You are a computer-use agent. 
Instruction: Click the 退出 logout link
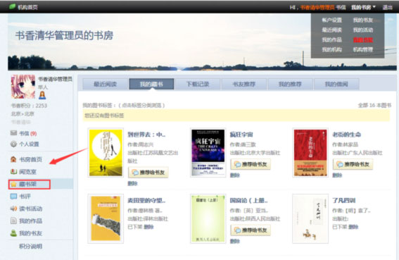(x=387, y=7)
